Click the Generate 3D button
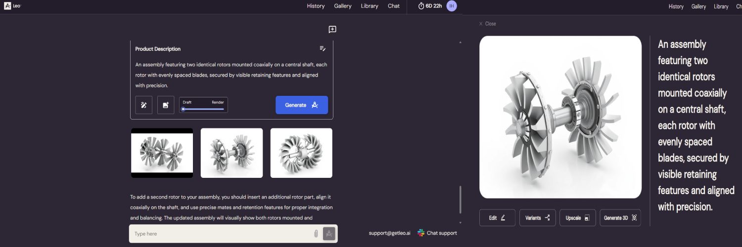This screenshot has height=247, width=742. pos(620,218)
